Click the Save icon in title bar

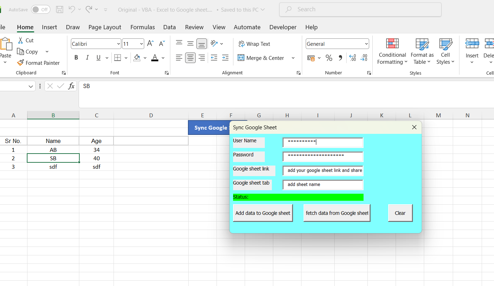pos(60,10)
